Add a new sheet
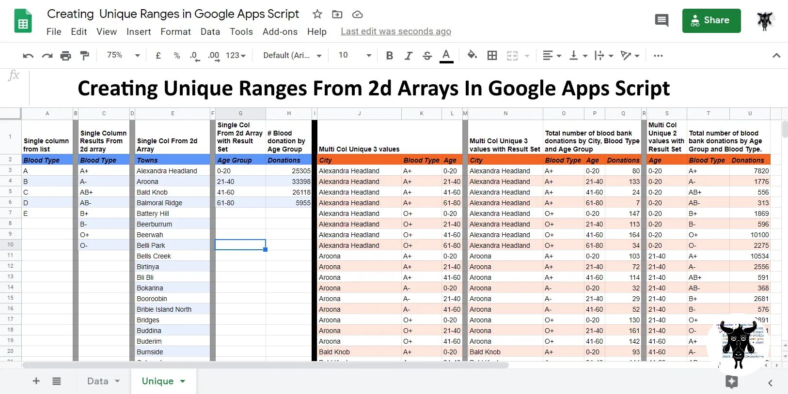Viewport: 788px width, 394px height. pyautogui.click(x=36, y=381)
